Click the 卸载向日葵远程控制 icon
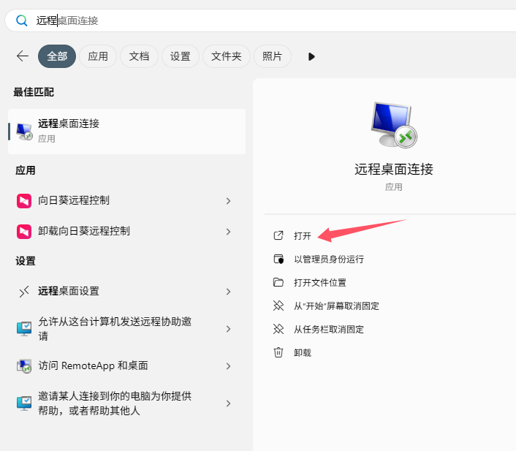The image size is (516, 451). (x=24, y=232)
